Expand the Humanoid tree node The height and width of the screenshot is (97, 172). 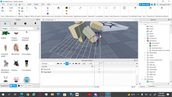pyautogui.click(x=145, y=38)
